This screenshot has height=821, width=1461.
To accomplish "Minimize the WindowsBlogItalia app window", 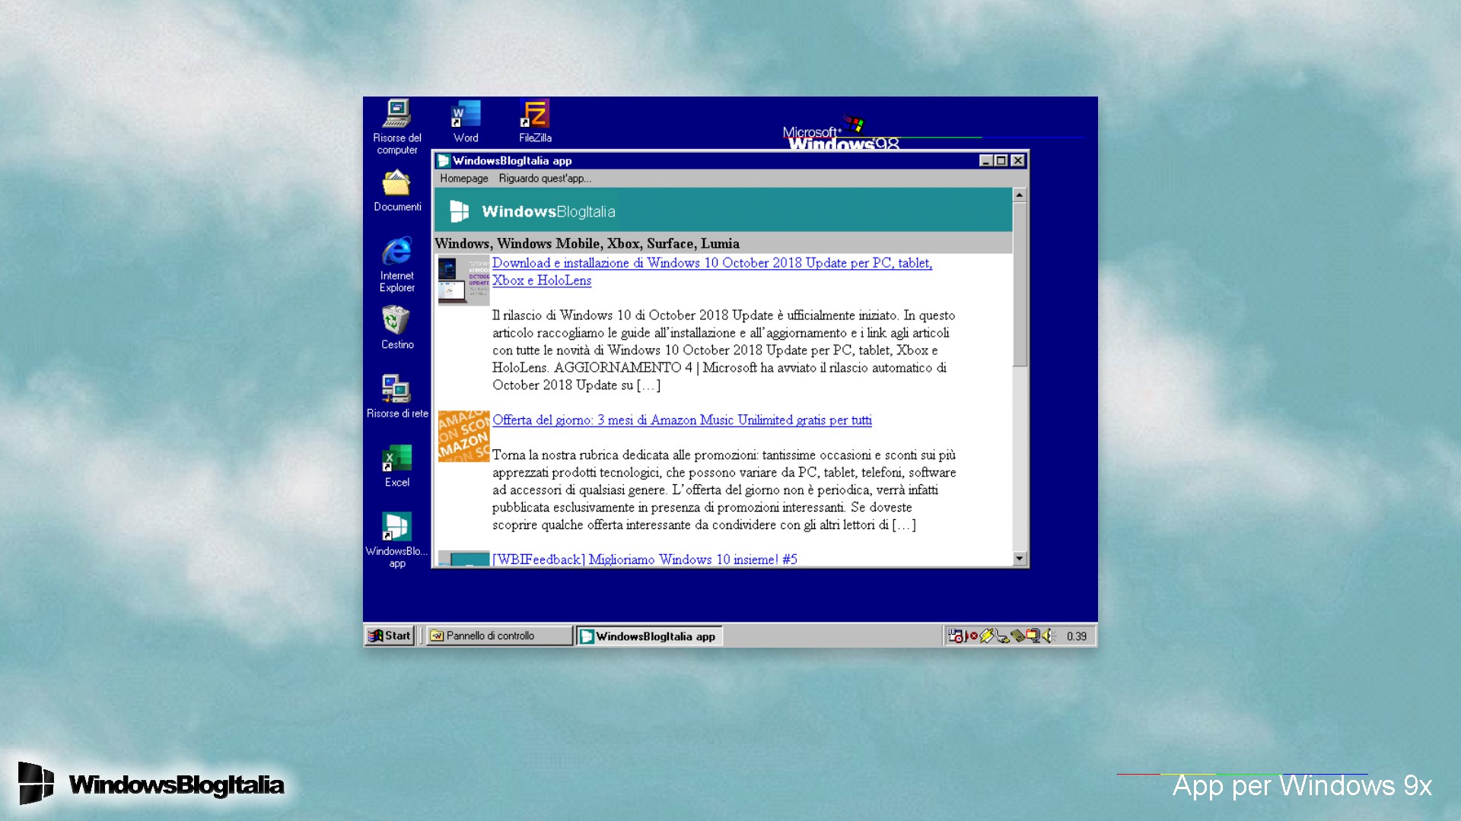I will click(x=986, y=160).
